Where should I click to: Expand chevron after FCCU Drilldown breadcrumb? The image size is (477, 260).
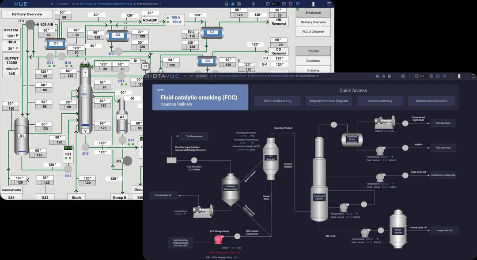coord(318,76)
